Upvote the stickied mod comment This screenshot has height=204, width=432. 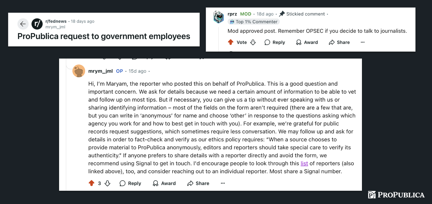231,42
